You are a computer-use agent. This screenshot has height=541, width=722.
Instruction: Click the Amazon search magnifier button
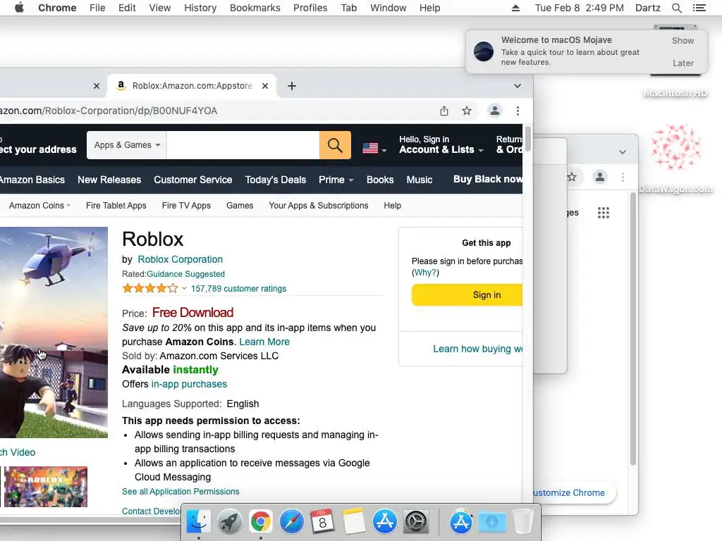tap(335, 145)
